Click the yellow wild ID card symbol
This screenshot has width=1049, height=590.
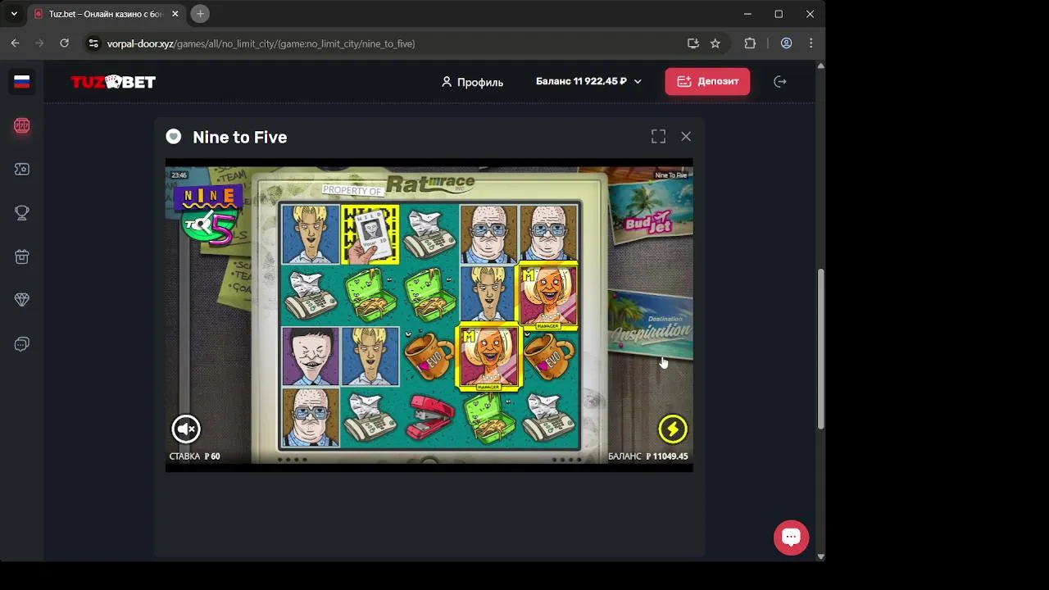coord(370,234)
